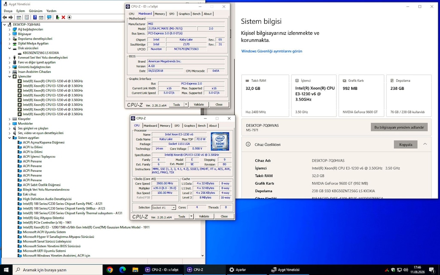Click the update driver green-arrow toolbar icon

tap(57, 17)
